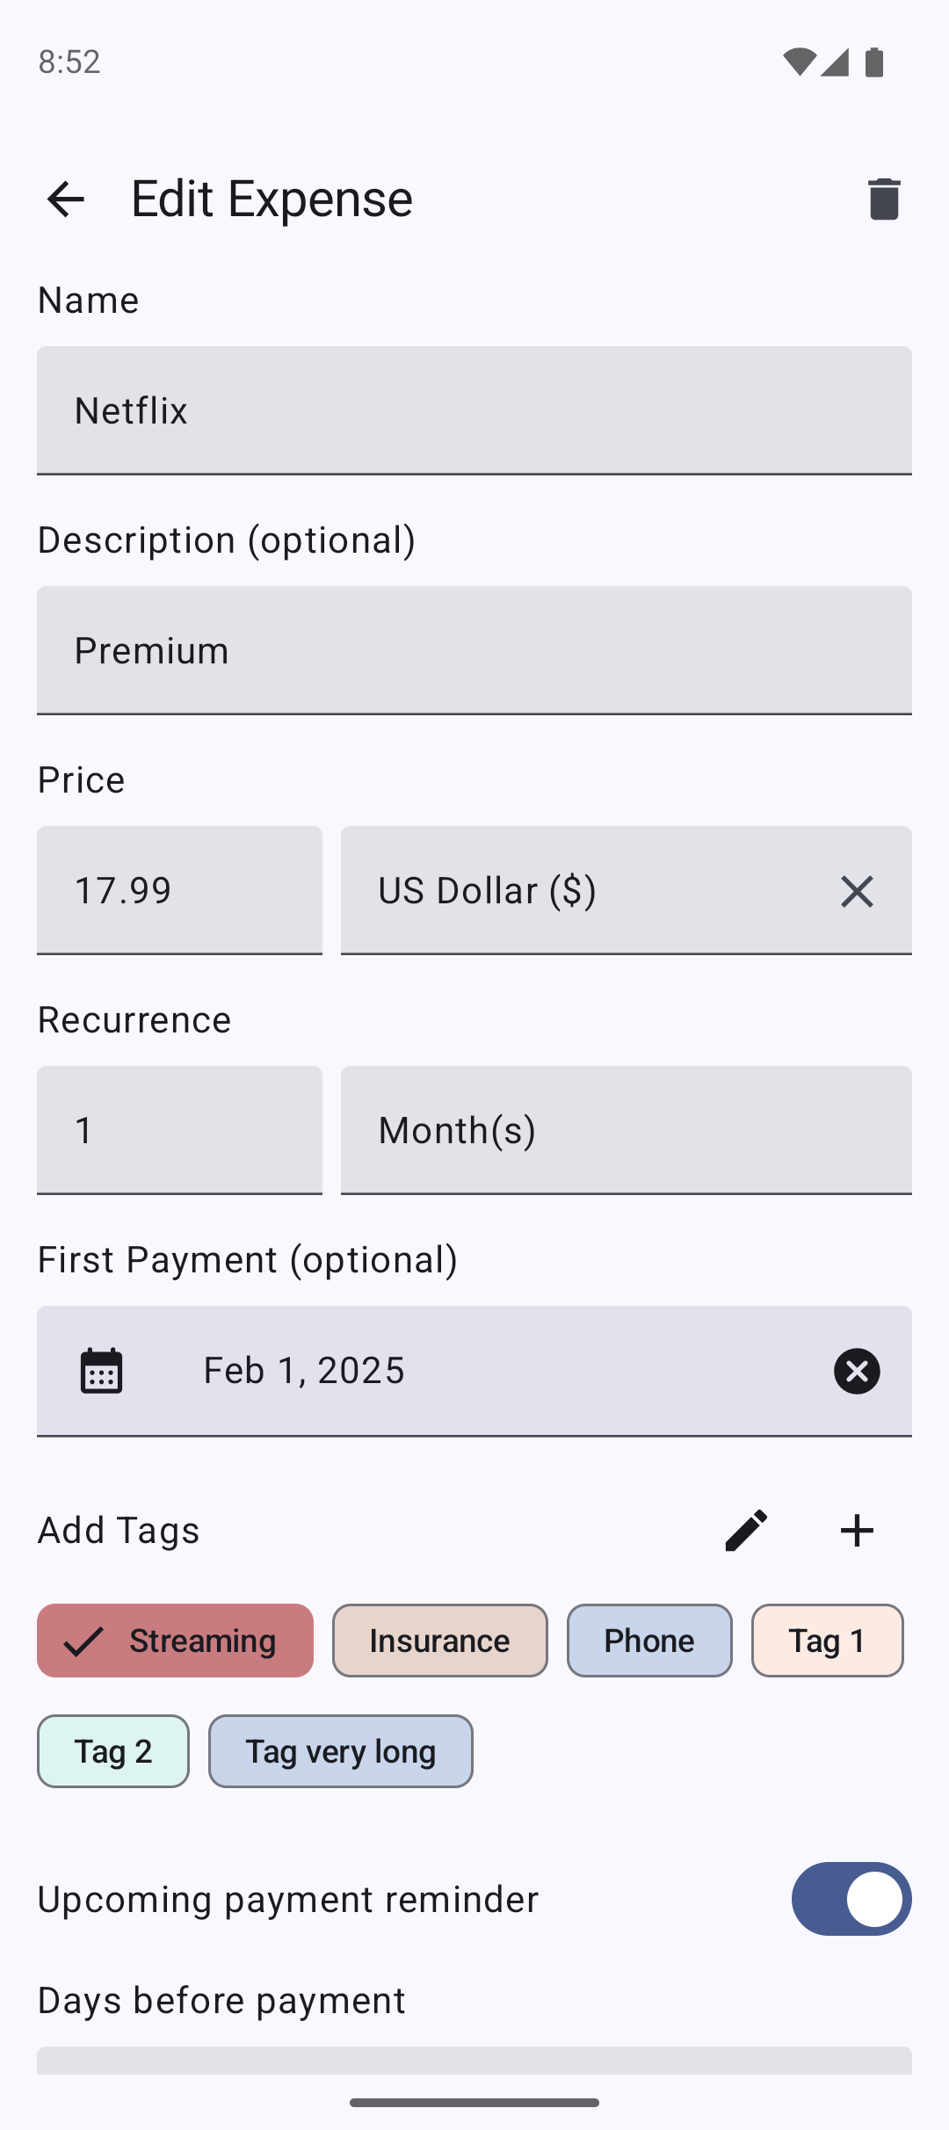Image resolution: width=949 pixels, height=2130 pixels.
Task: Select the Tag very long chip
Action: (x=340, y=1751)
